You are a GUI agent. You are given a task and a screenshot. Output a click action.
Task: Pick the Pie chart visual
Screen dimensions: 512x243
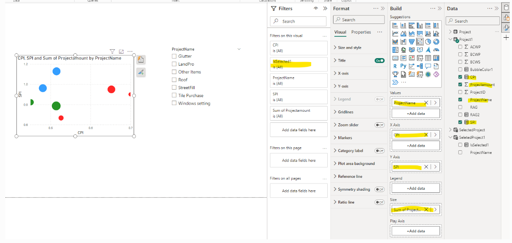[x=428, y=42]
